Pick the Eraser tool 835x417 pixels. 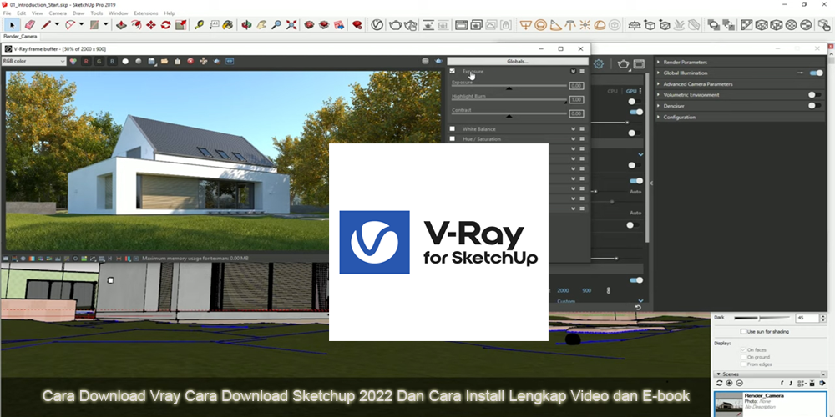29,24
